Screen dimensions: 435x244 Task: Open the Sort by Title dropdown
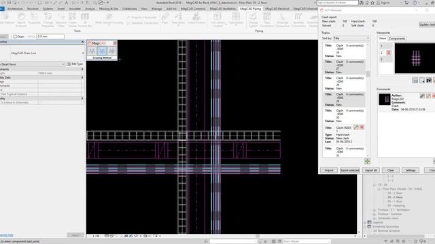pos(351,38)
